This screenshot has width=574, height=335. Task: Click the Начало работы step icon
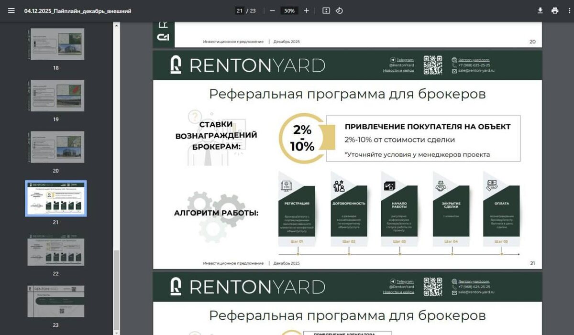pyautogui.click(x=390, y=186)
